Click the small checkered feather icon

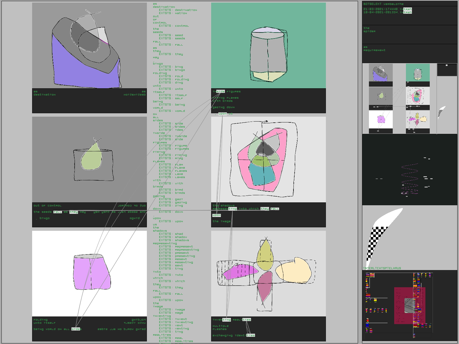pos(441,112)
